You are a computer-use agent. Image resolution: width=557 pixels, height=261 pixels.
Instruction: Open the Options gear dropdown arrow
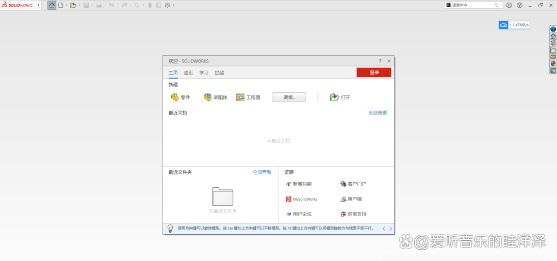[x=174, y=5]
